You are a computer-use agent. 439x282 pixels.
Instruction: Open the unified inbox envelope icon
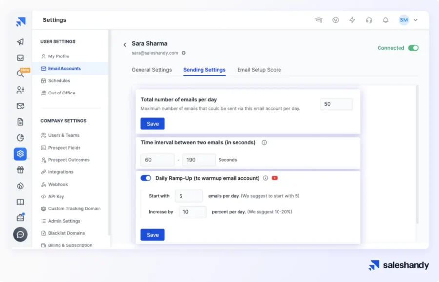20,58
